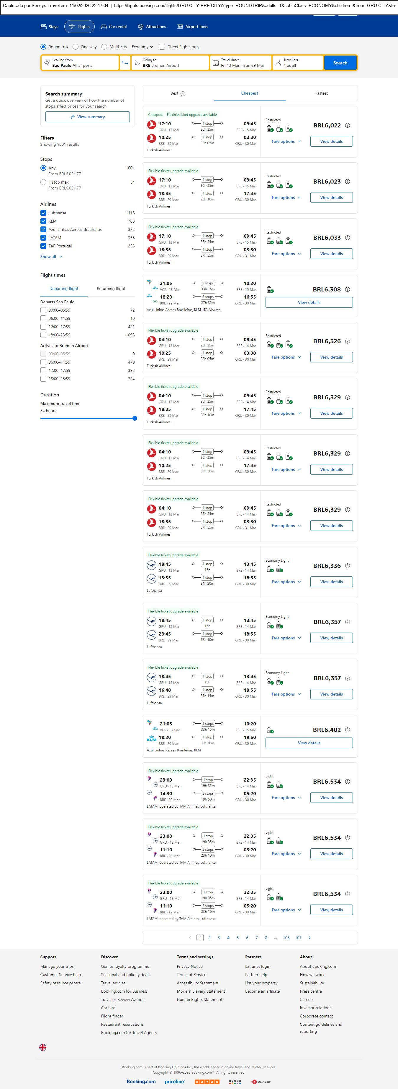Viewport: 398px width, 1089px height.
Task: Click the calendar icon in Travel dates field
Action: click(x=216, y=63)
